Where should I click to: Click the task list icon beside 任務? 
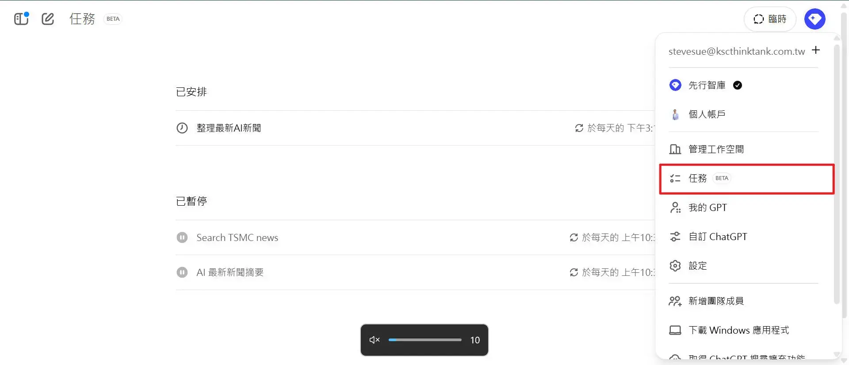pyautogui.click(x=675, y=178)
